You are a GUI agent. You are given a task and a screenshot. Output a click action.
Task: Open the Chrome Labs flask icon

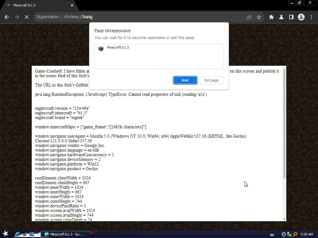(281, 17)
